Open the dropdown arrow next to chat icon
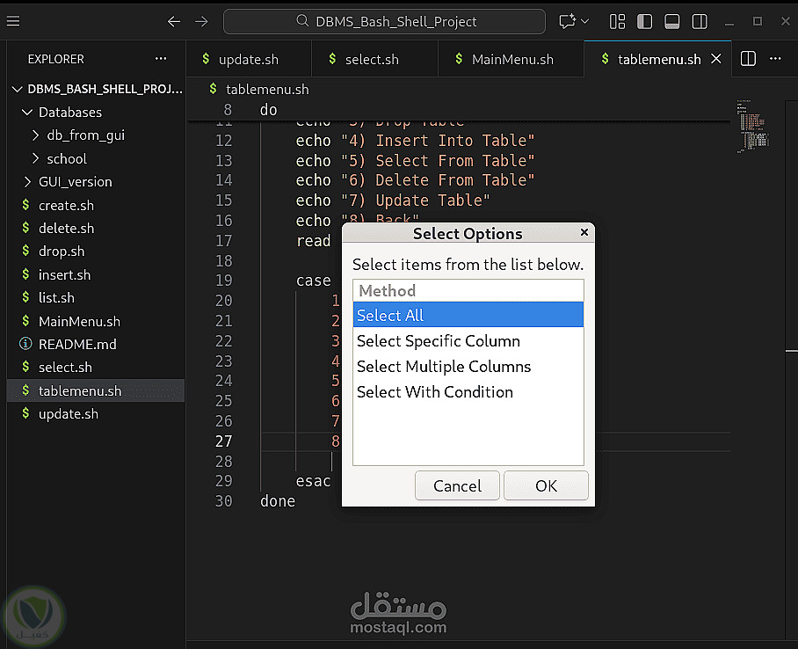Viewport: 798px width, 649px height. pyautogui.click(x=584, y=21)
